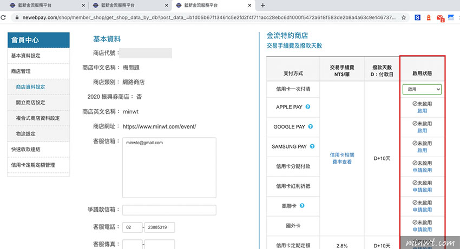Click 啟用 link for SAMSUNG PAY
460x249 pixels.
click(x=422, y=150)
